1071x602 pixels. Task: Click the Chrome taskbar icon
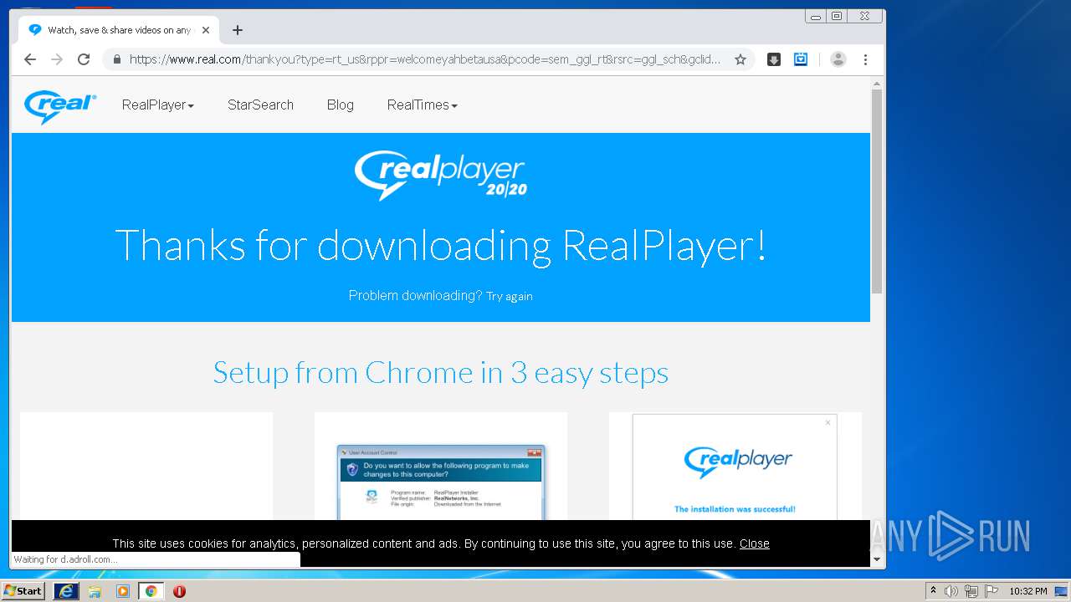coord(151,591)
